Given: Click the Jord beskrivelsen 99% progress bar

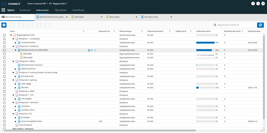Looking at the screenshot, I should click(x=205, y=43).
